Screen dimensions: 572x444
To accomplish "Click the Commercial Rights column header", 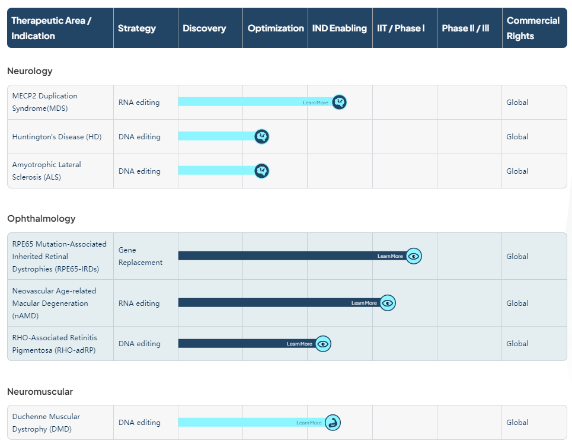I will [x=533, y=28].
